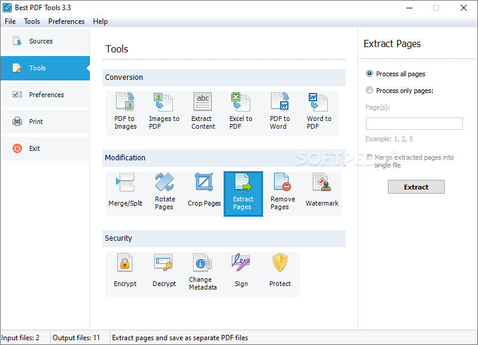Click the Modification section header
The image size is (478, 345).
[224, 158]
